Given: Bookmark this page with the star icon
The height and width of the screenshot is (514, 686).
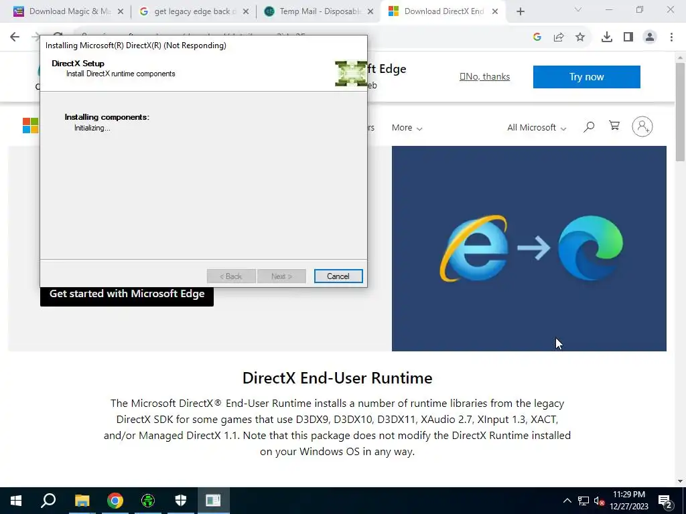Looking at the screenshot, I should [580, 37].
